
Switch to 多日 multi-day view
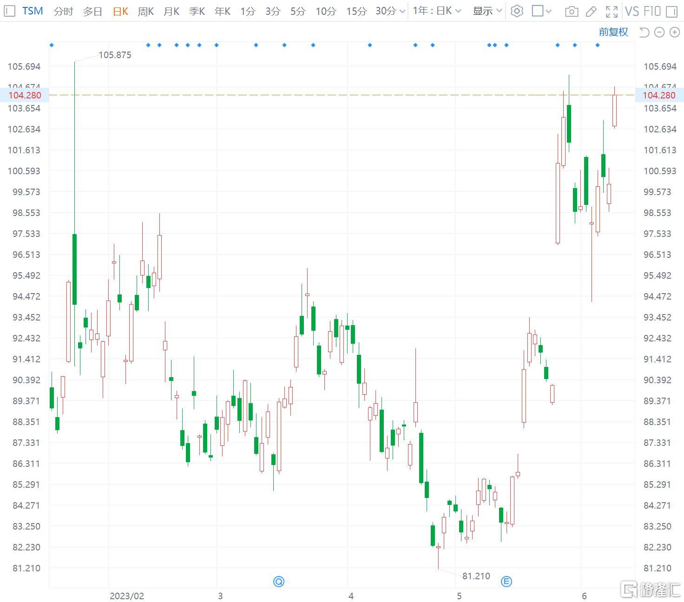tap(92, 11)
